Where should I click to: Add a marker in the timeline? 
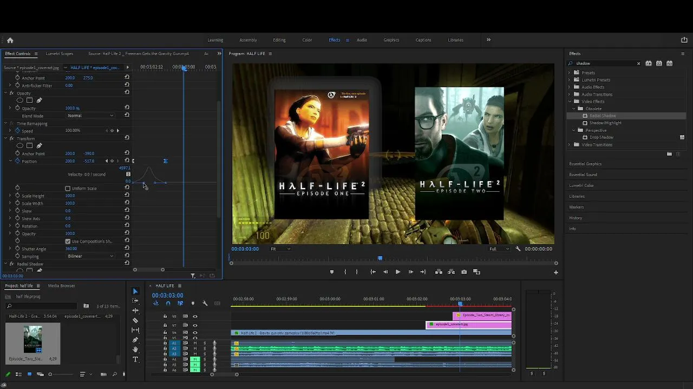pyautogui.click(x=193, y=303)
